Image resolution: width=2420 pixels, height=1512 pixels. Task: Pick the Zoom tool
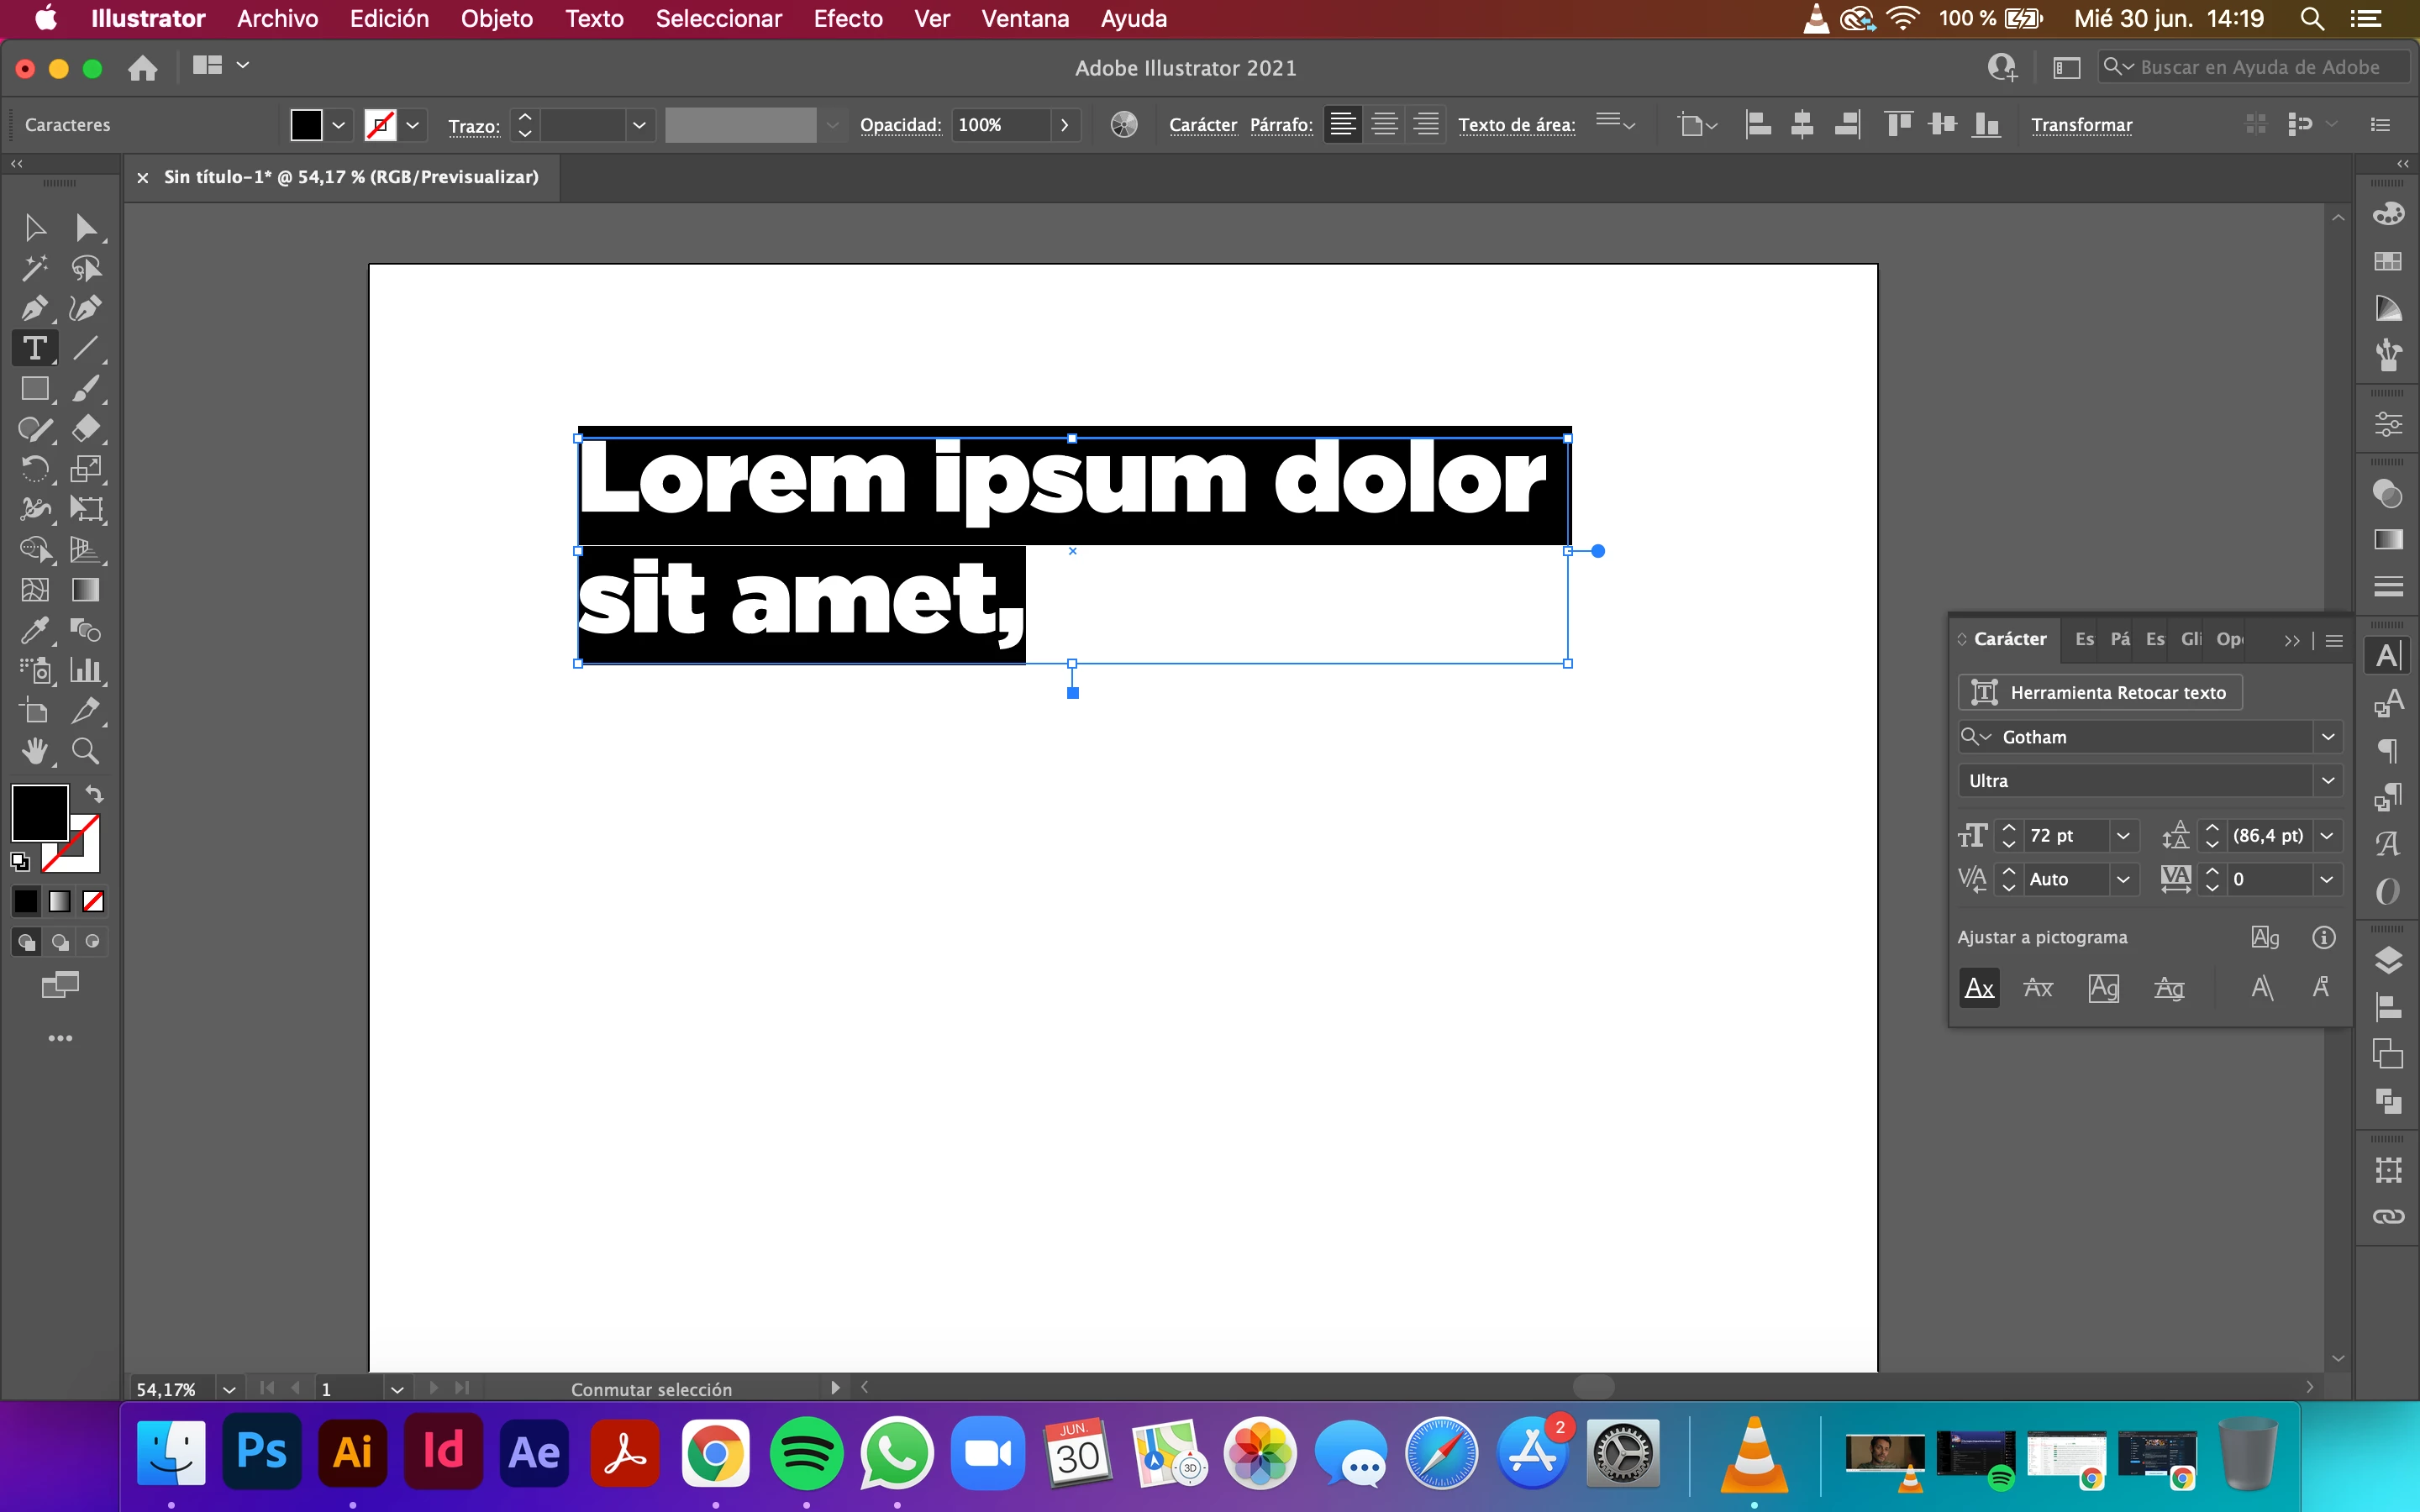pos(85,751)
